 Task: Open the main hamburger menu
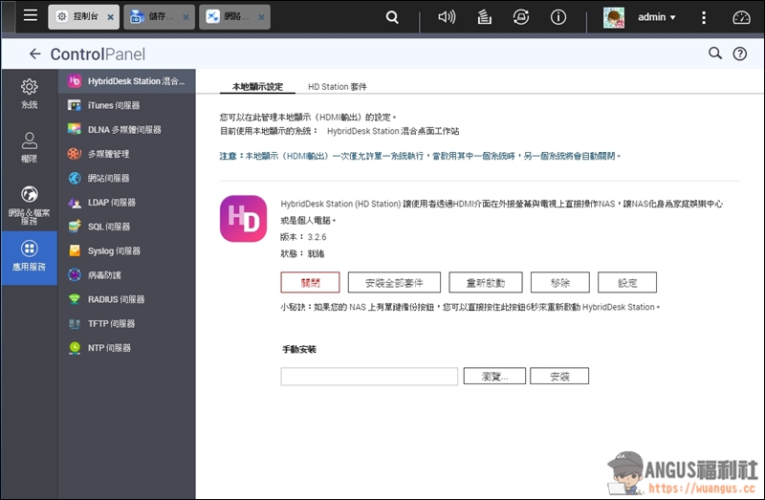(31, 16)
